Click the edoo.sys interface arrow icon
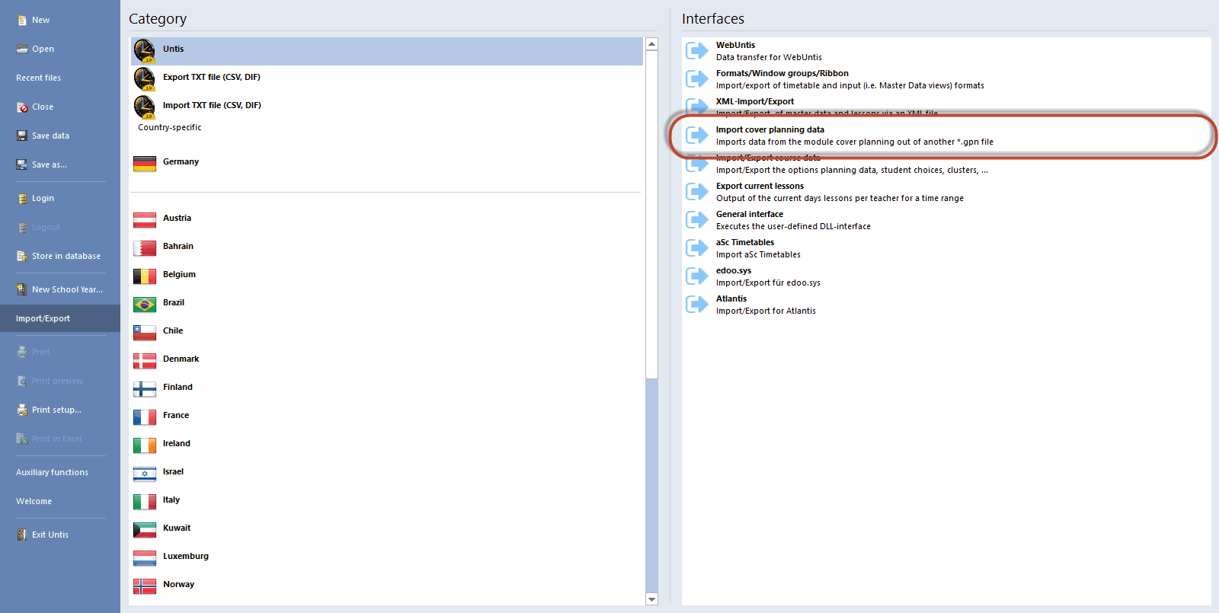This screenshot has width=1219, height=613. click(697, 276)
